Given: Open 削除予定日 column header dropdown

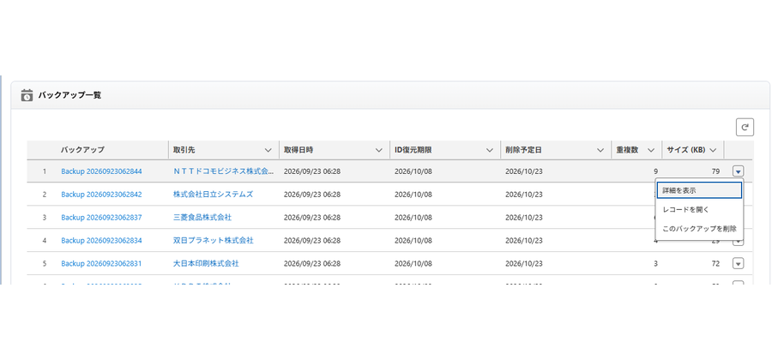Looking at the screenshot, I should coord(600,150).
